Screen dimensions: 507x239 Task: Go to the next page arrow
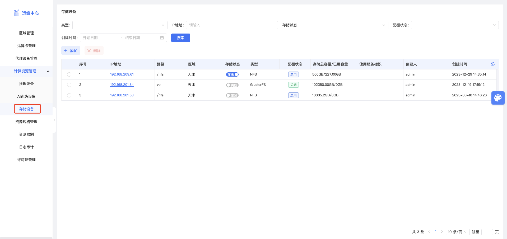point(442,232)
